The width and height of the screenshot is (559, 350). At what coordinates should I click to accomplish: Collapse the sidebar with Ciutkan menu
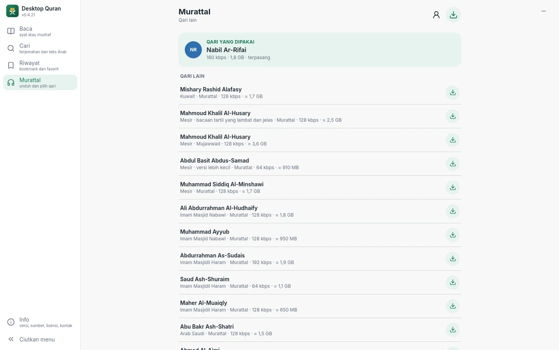pyautogui.click(x=40, y=339)
